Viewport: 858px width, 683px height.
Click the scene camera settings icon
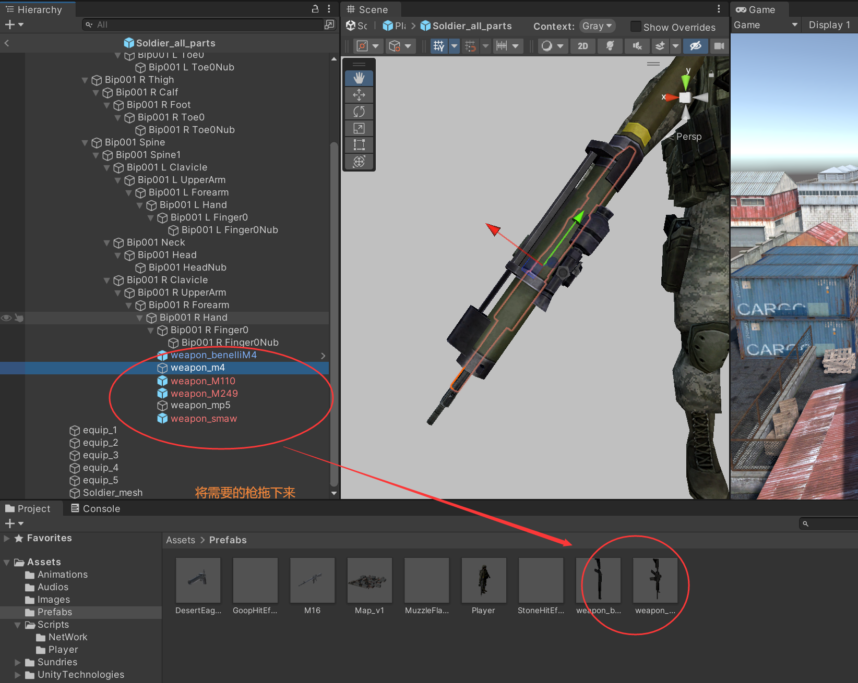click(719, 46)
